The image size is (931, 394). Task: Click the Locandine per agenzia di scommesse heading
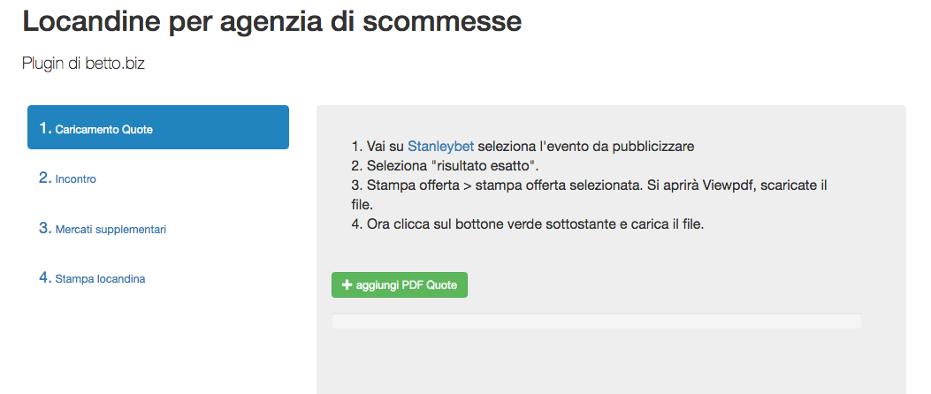(x=272, y=21)
